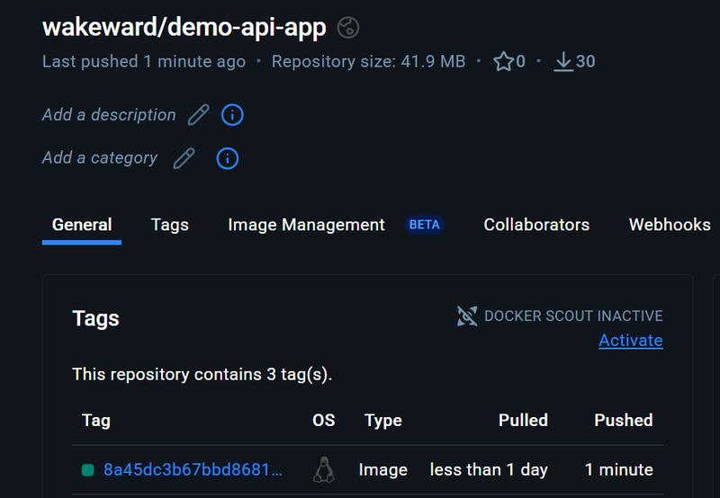Click pencil icon to edit description
The width and height of the screenshot is (720, 498).
coord(198,115)
